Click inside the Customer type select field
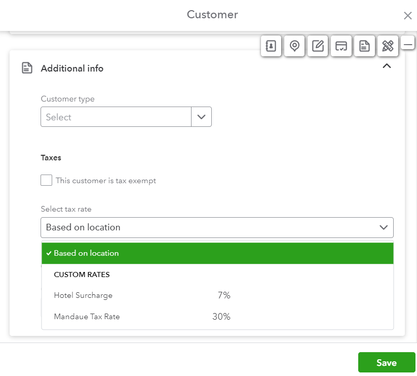Viewport: 417px width, 376px height. (116, 117)
